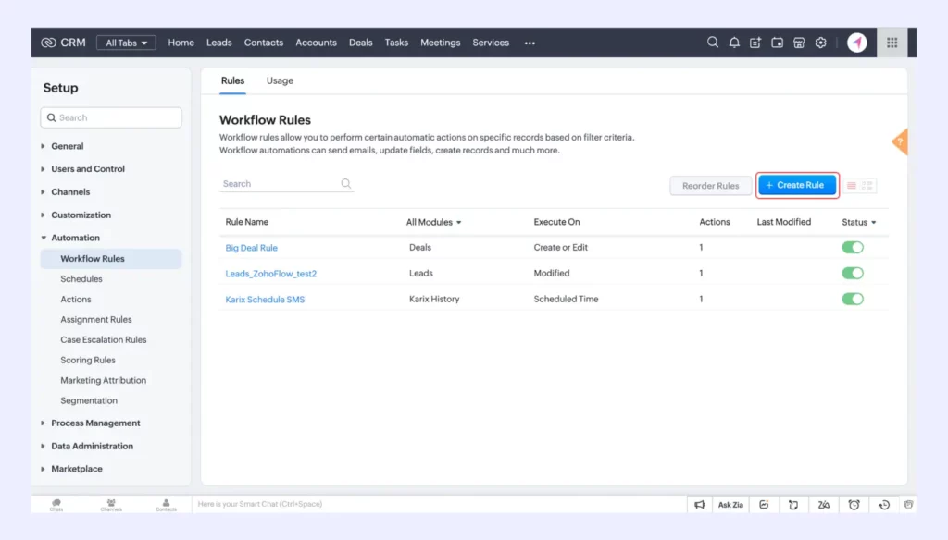This screenshot has width=948, height=540.
Task: Open the notifications bell icon
Action: point(735,43)
